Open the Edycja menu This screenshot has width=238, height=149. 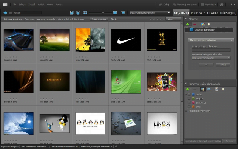(22, 5)
